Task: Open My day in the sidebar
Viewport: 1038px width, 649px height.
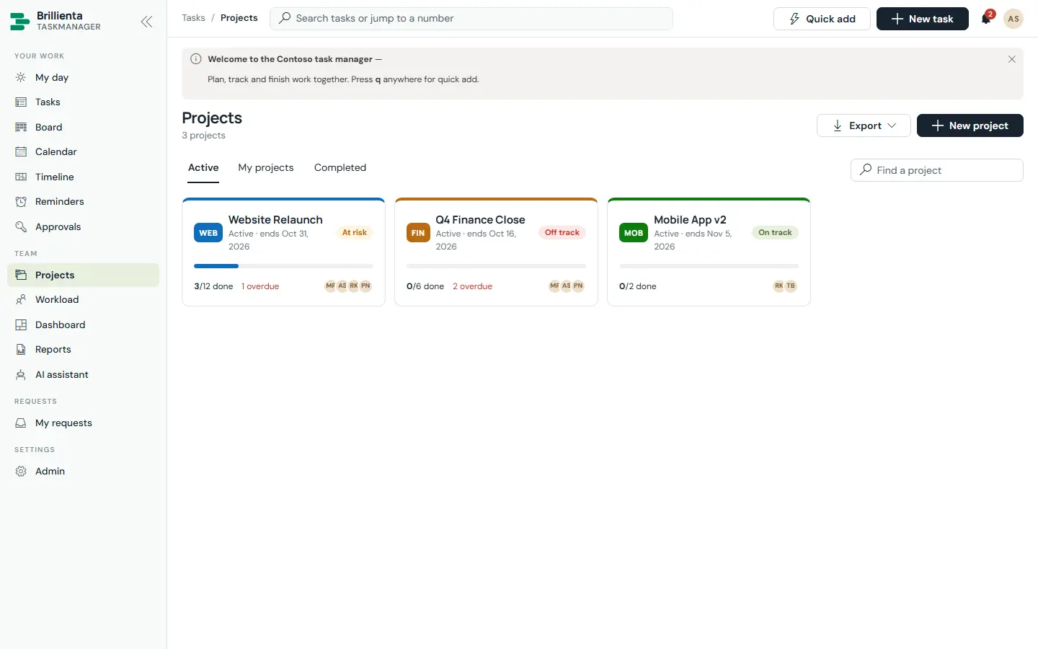Action: [x=83, y=77]
